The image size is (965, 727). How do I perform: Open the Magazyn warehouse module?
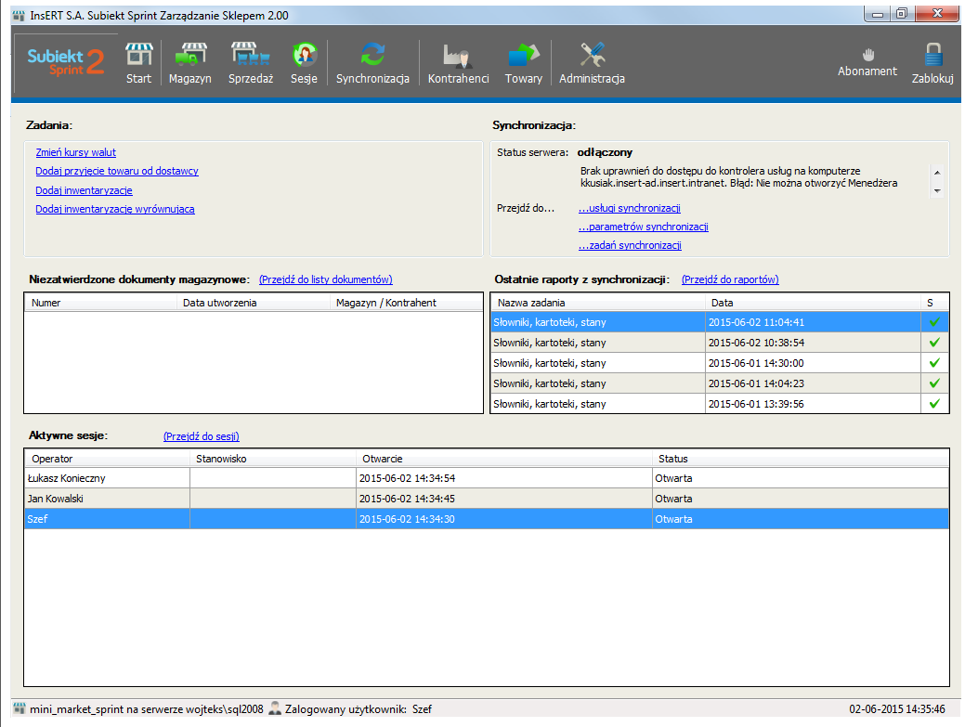click(190, 63)
